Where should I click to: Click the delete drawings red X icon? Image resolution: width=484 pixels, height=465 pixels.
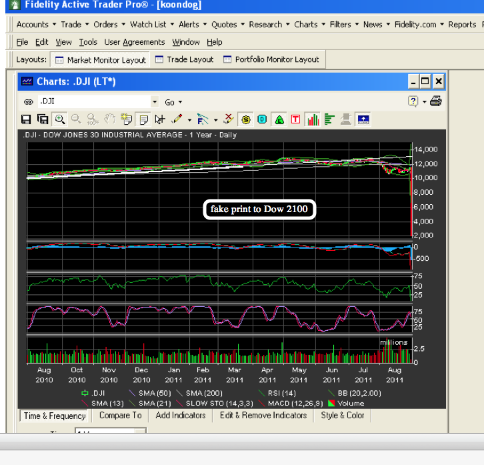coord(229,119)
